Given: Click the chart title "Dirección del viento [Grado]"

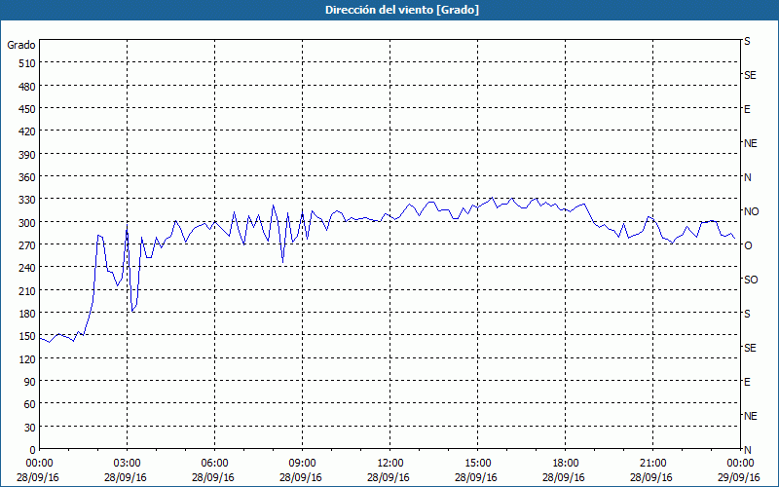Looking at the screenshot, I should tap(402, 10).
